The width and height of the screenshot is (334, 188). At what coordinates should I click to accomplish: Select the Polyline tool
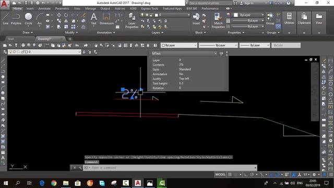[16, 19]
